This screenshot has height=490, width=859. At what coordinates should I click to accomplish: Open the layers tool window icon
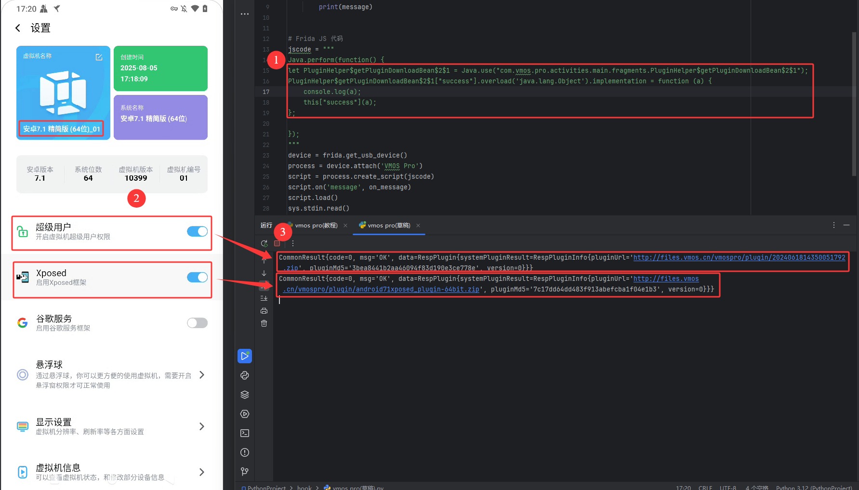pyautogui.click(x=245, y=395)
